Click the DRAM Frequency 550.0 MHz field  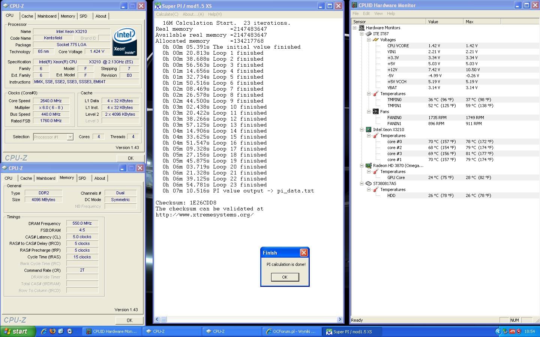[x=82, y=223]
